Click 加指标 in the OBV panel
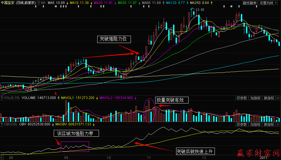281x160 pixels. pos(255,124)
